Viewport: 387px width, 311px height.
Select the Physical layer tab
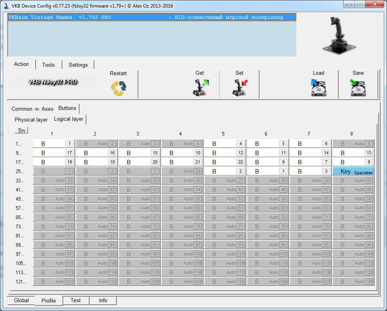pos(31,120)
